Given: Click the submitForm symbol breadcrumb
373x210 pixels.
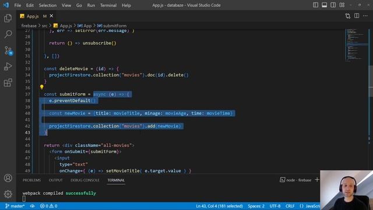Looking at the screenshot, I should 112,26.
